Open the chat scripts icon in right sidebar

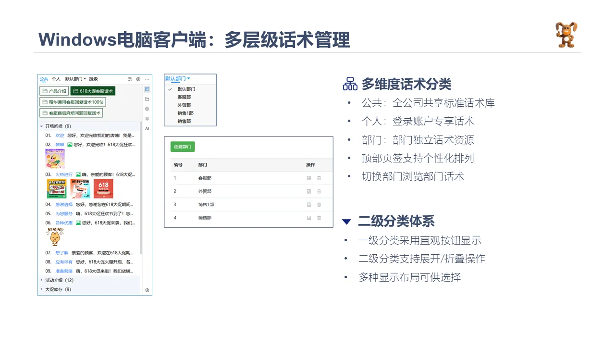click(147, 89)
